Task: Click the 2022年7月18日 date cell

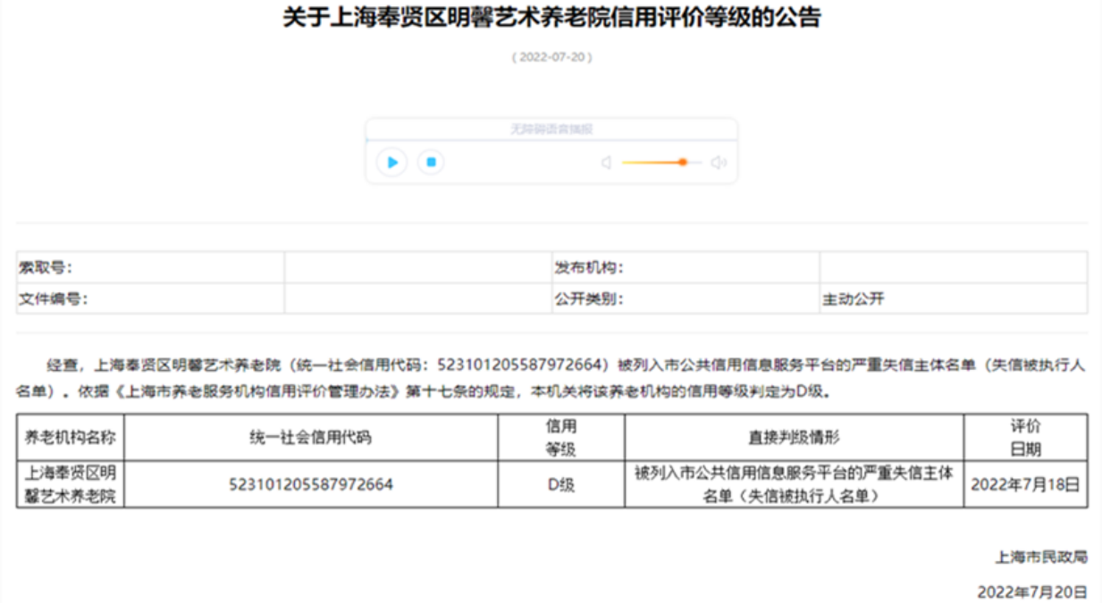Action: point(1026,484)
